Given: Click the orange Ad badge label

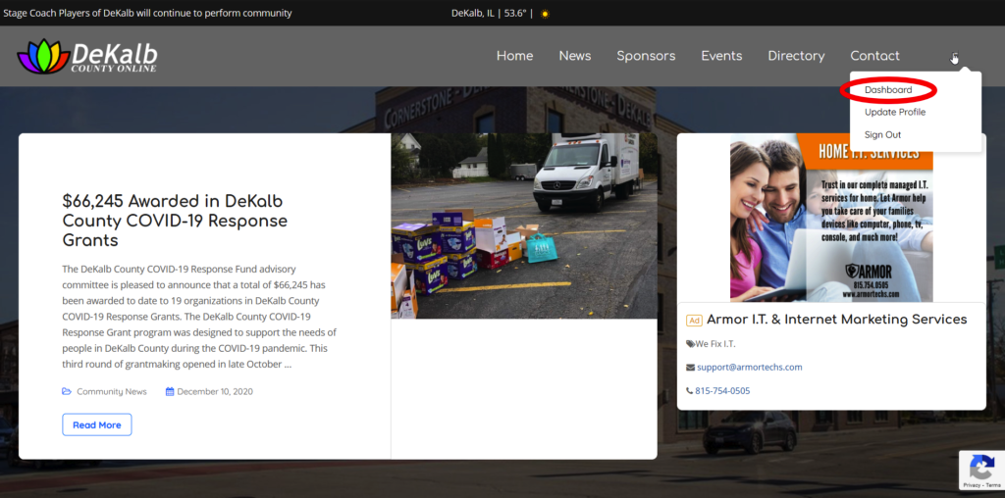Looking at the screenshot, I should pos(694,321).
